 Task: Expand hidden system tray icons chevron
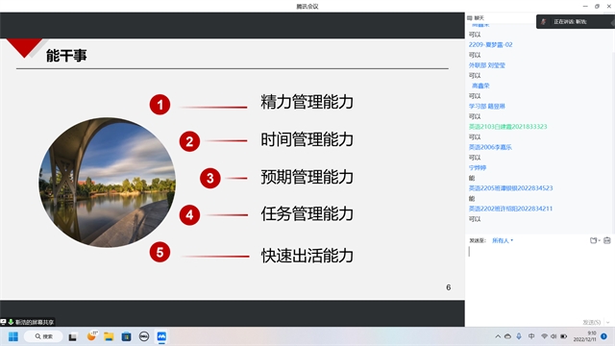(498, 336)
